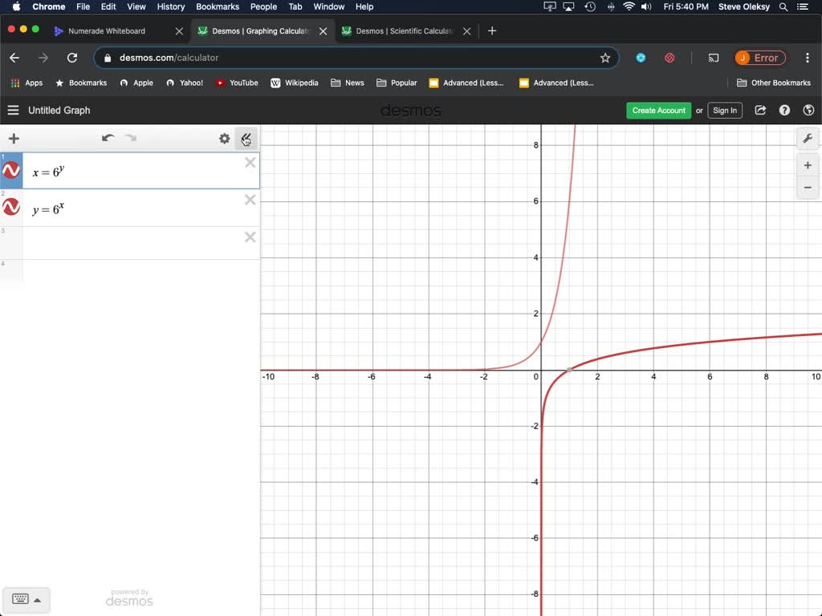Open the Other Bookmarks folder

pos(773,83)
